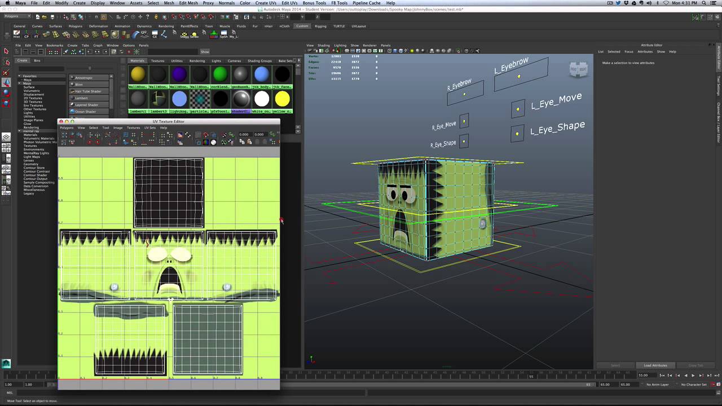Screen dimensions: 722x406
Task: Create a Lambert shader node
Action: pos(89,98)
